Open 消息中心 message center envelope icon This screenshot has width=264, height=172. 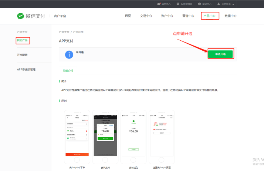159,4
